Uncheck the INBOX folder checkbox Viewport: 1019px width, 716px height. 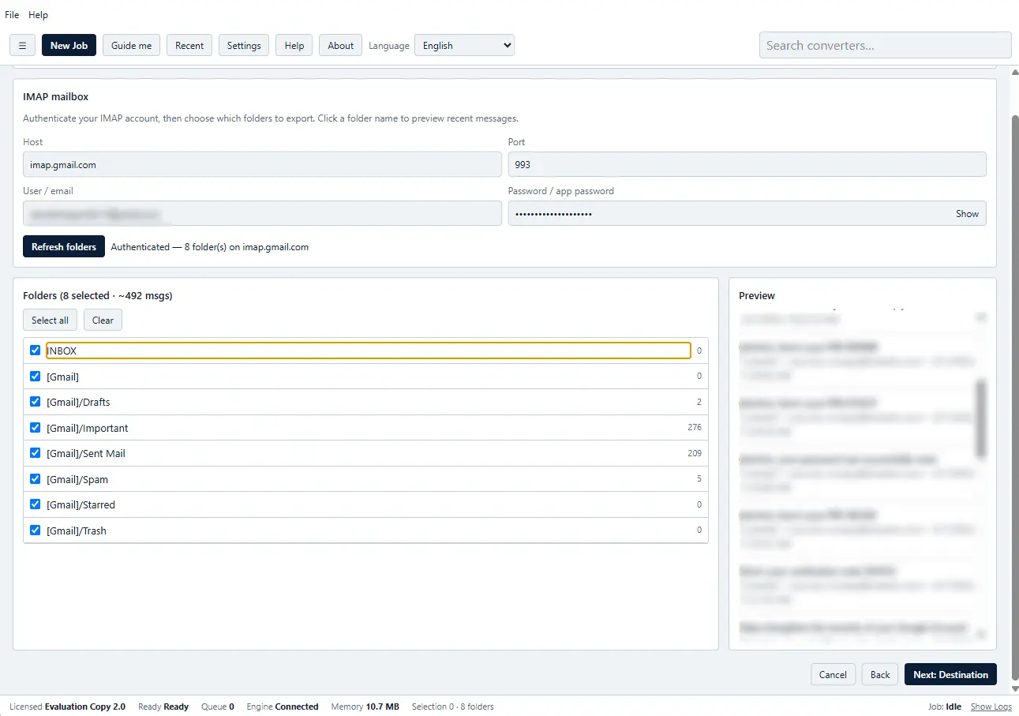pos(35,351)
